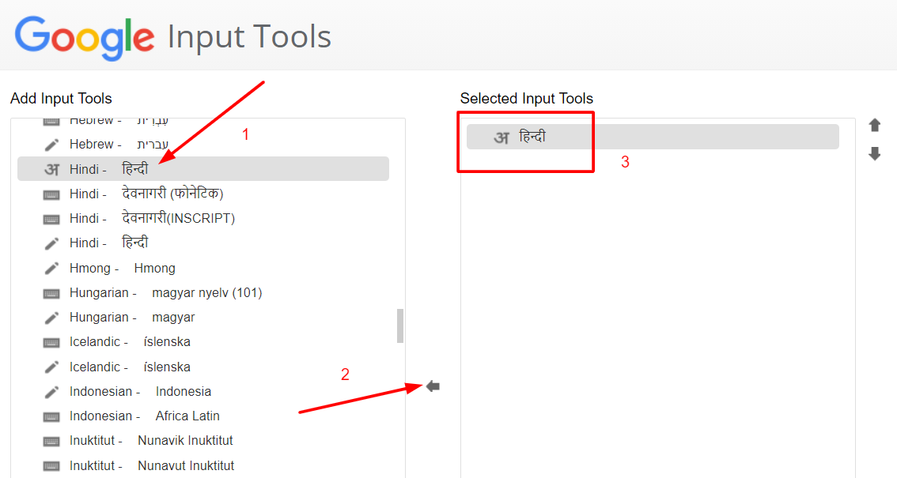Click the pencil icon next to Hebrew
Viewport: 897px width, 478px height.
[51, 144]
